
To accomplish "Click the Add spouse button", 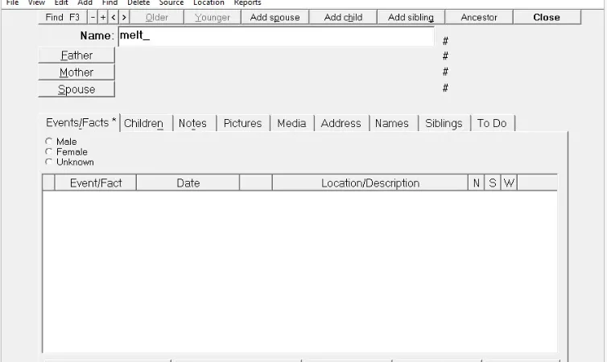I will pos(275,18).
